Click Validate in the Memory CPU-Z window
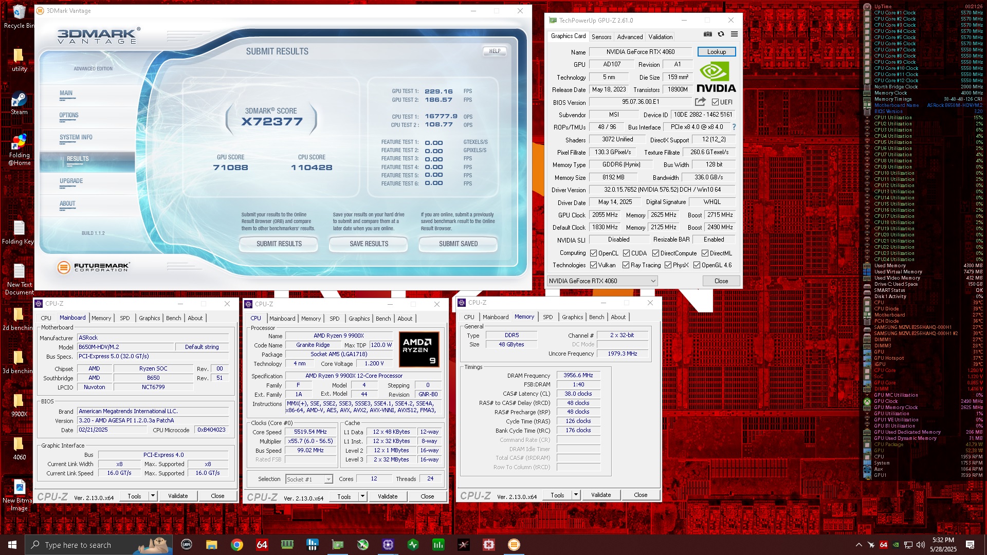987x555 pixels. 601,495
